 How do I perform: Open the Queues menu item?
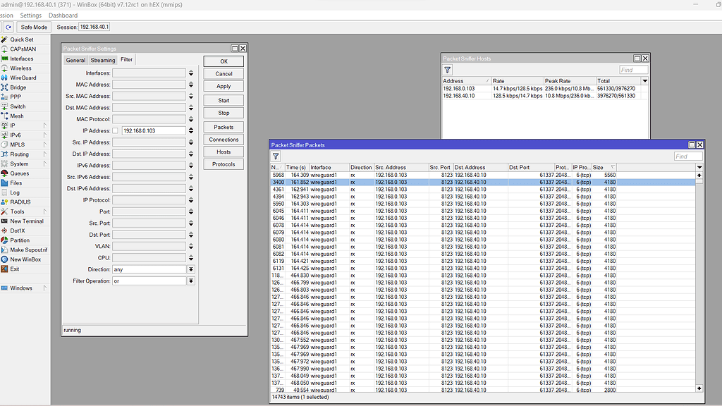19,173
